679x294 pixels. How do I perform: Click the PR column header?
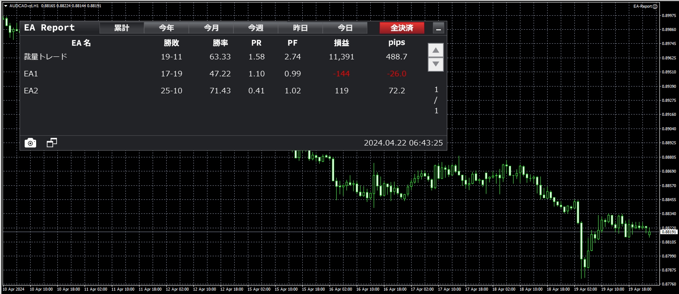(x=256, y=43)
